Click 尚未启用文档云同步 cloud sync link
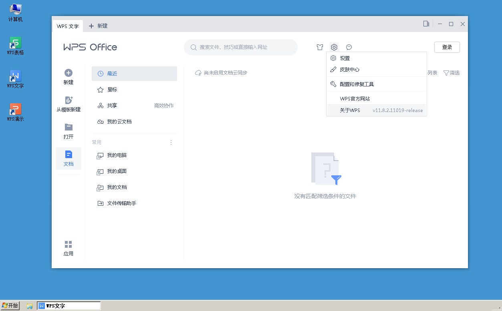Viewport: 502px width, 311px height. pyautogui.click(x=221, y=73)
